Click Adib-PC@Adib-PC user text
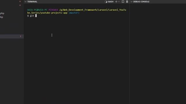Image resolution: width=186 pixels, height=104 pixels. pos(37,10)
